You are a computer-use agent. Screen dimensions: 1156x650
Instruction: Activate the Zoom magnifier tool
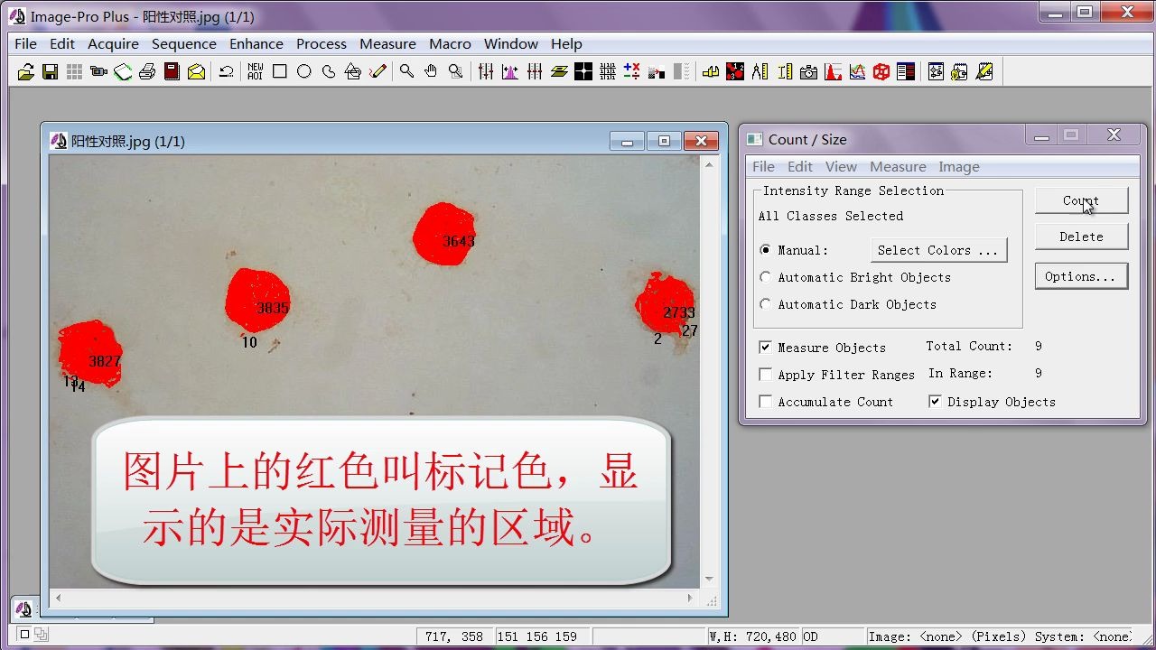click(x=406, y=71)
